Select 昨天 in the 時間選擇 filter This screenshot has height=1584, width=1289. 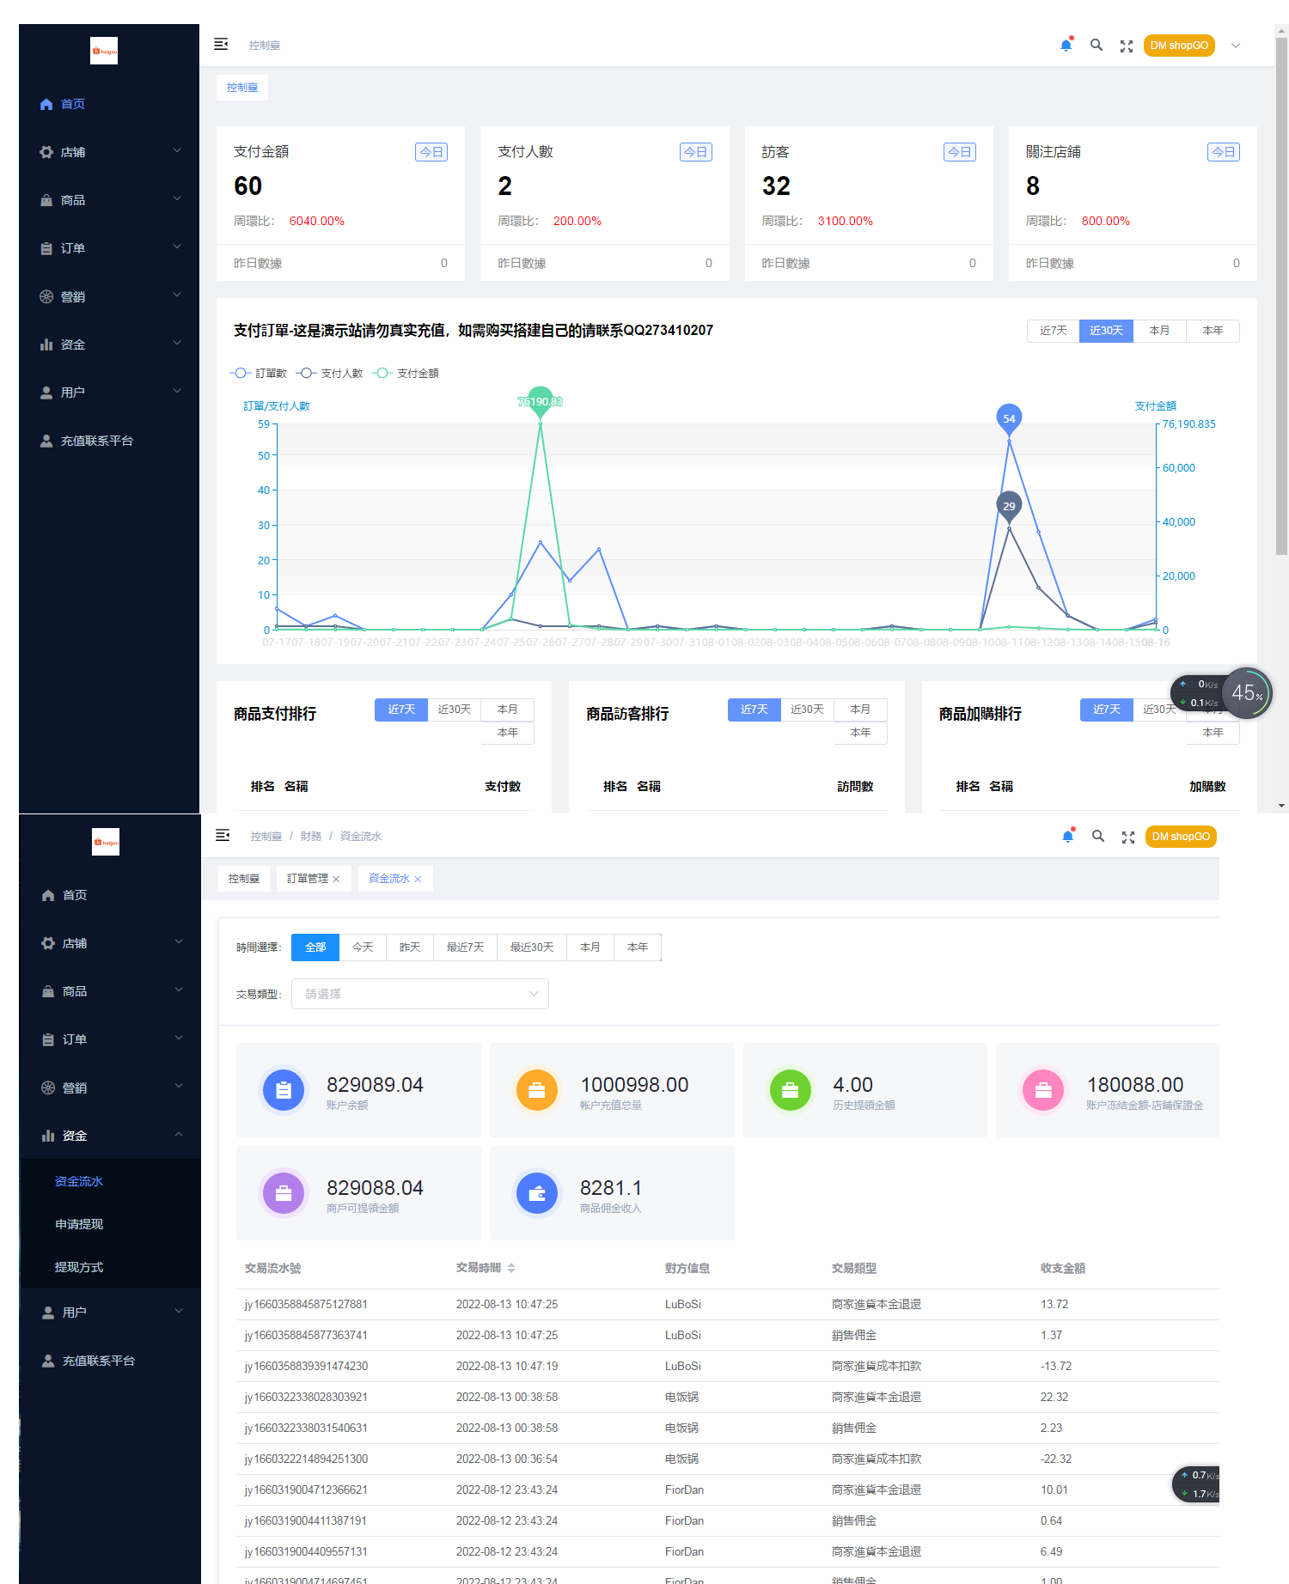pos(410,947)
